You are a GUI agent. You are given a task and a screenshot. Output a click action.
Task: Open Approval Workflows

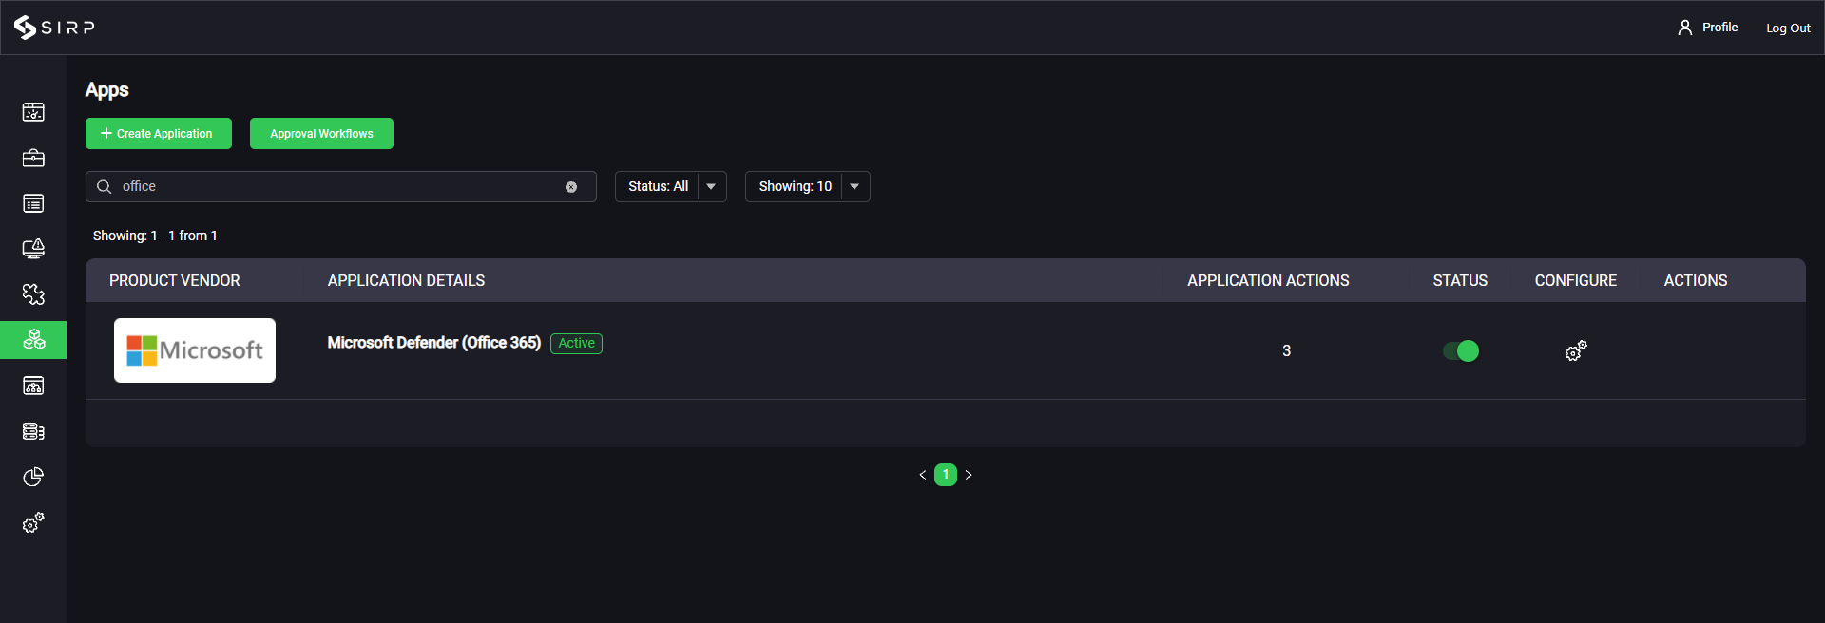click(321, 134)
